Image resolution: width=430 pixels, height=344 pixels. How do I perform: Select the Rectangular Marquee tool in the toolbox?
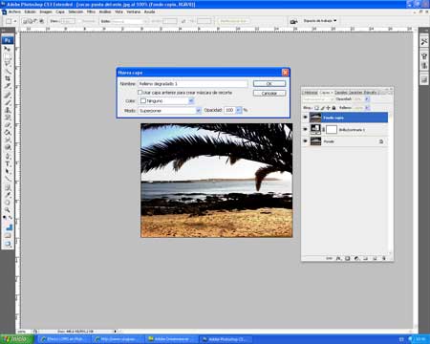click(8, 56)
